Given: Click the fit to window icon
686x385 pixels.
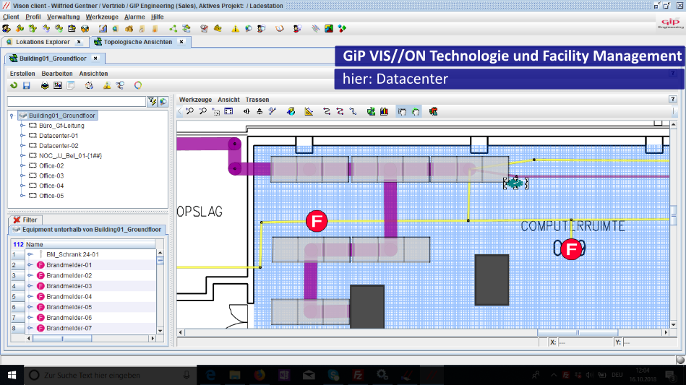Looking at the screenshot, I should [x=228, y=111].
